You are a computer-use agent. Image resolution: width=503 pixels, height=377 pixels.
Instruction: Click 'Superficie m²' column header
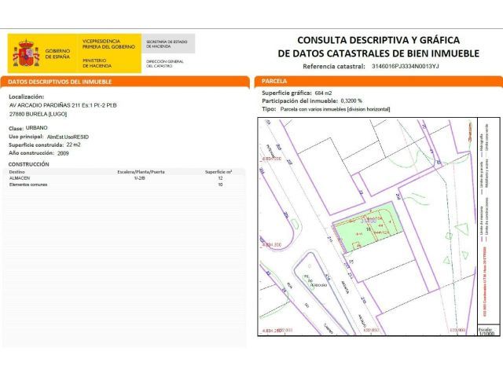tap(218, 172)
